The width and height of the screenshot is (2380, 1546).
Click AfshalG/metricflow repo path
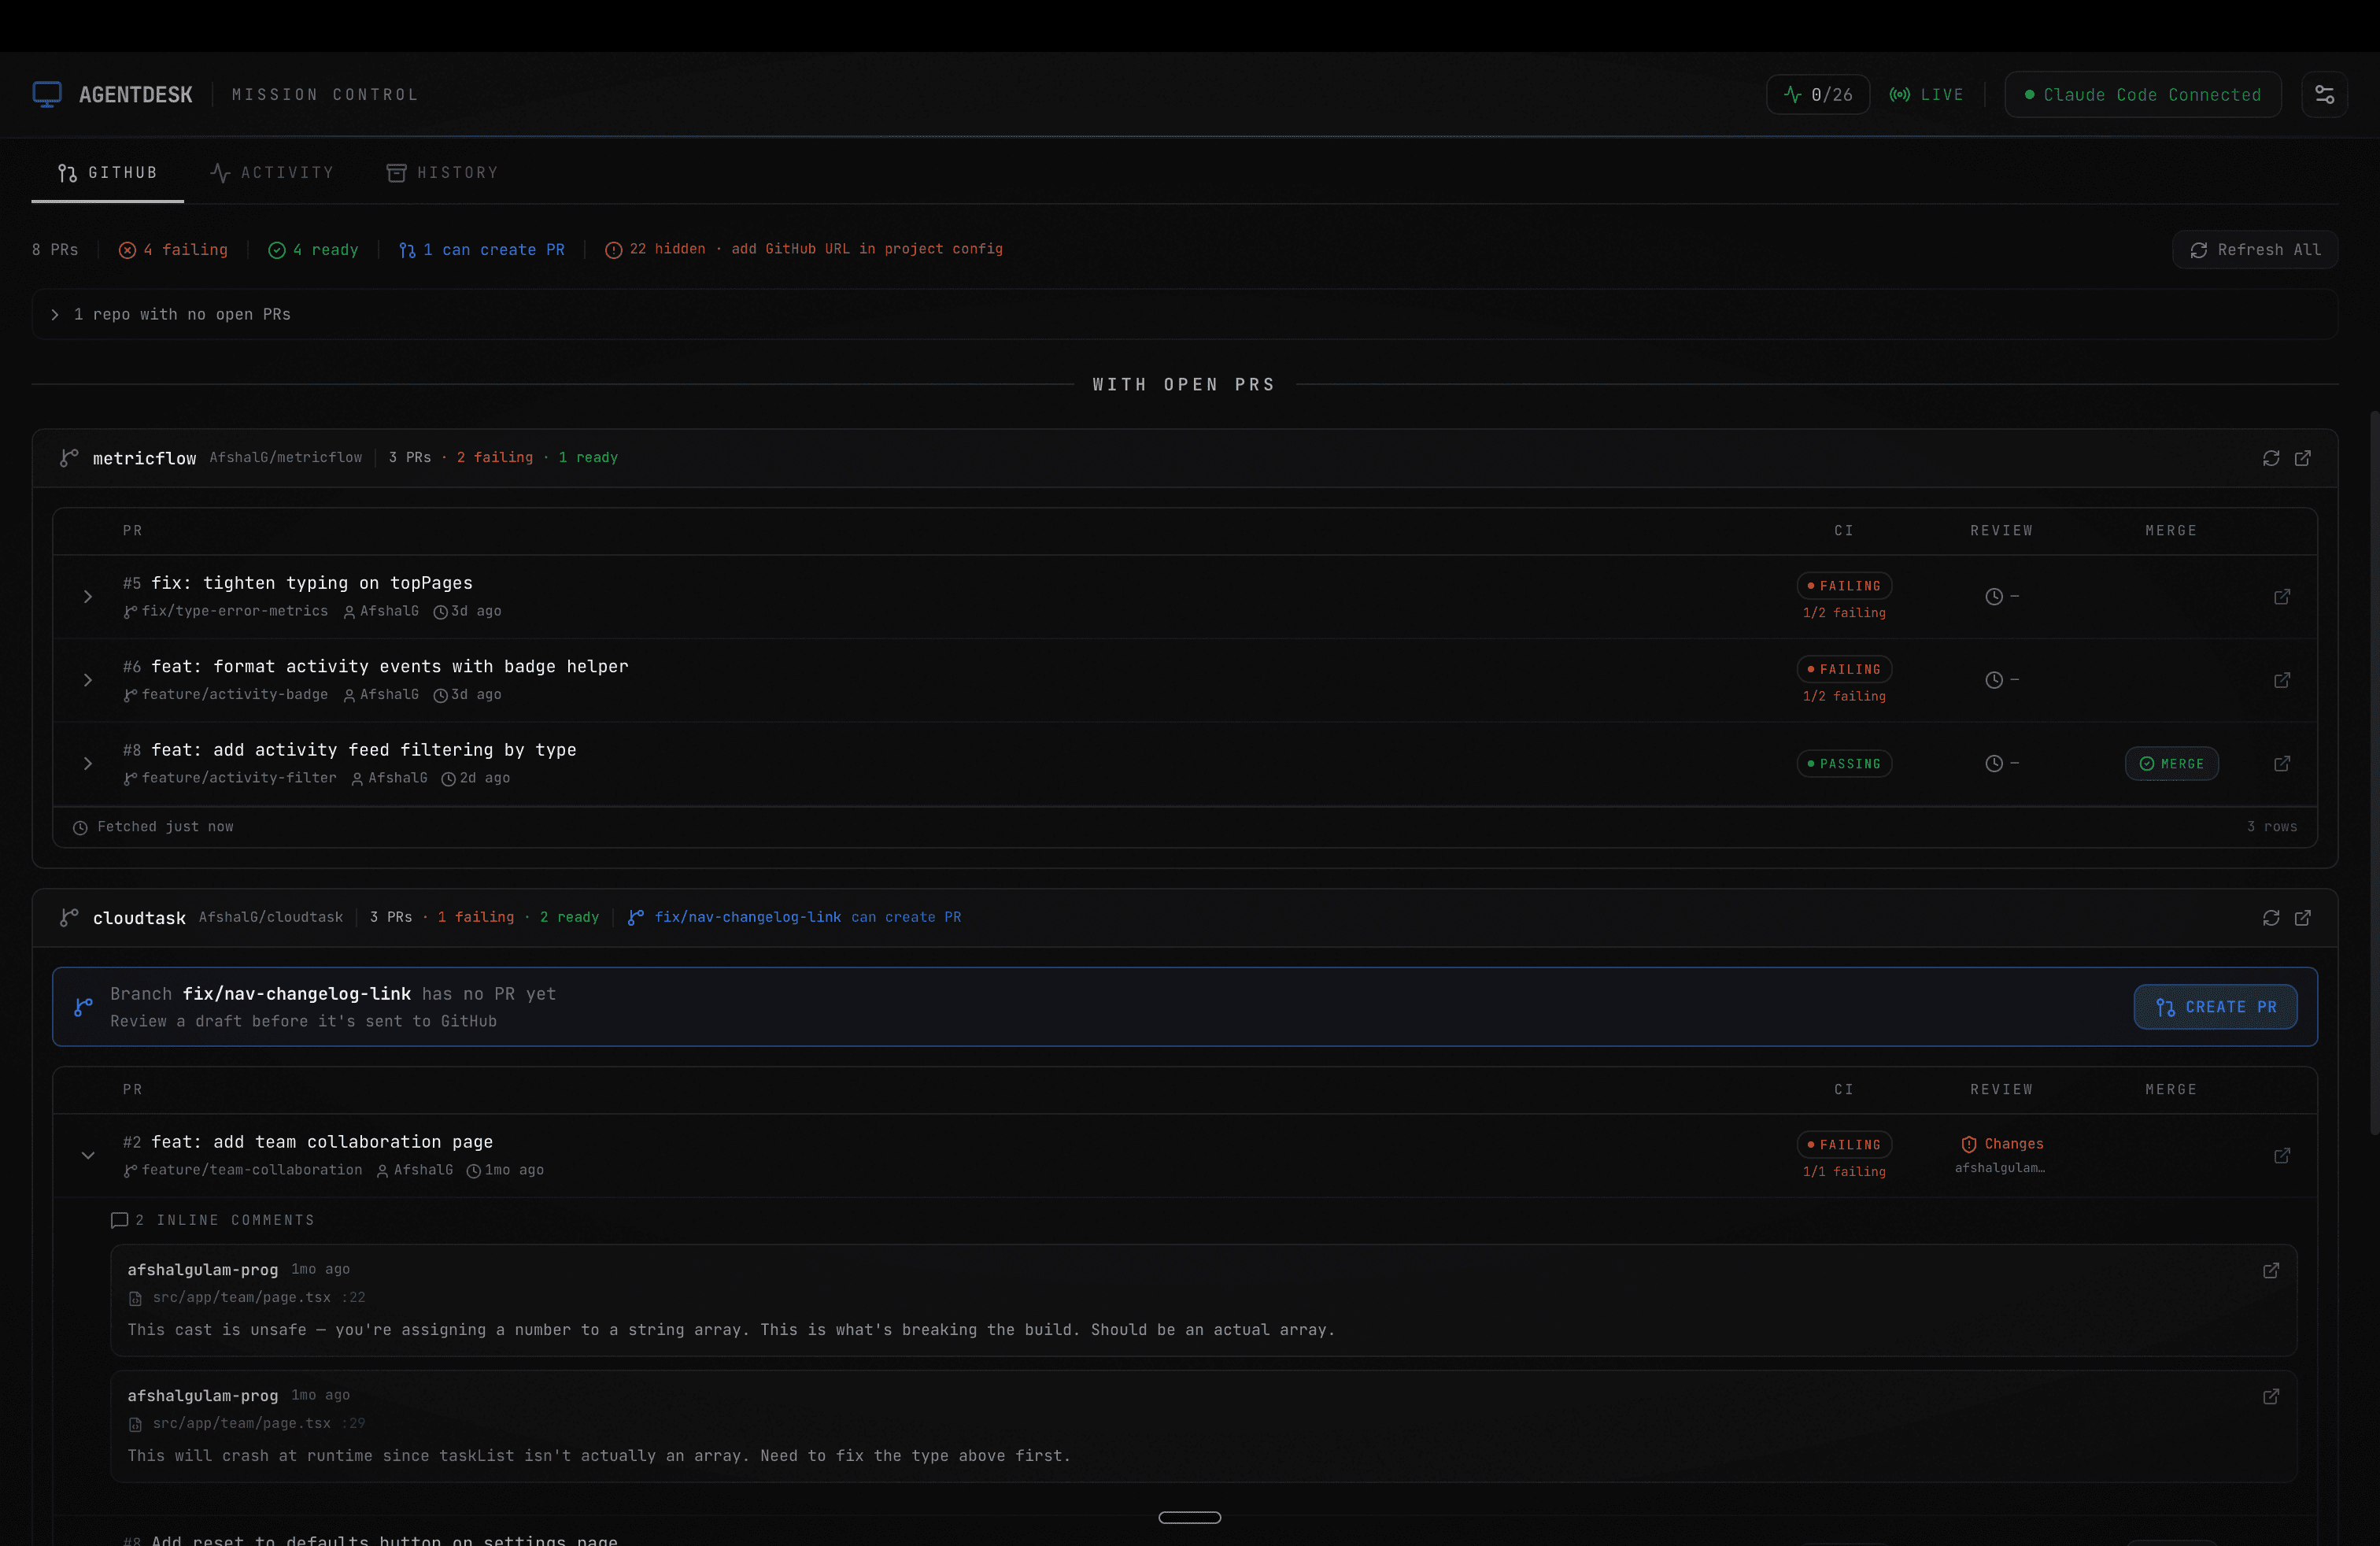(x=285, y=457)
